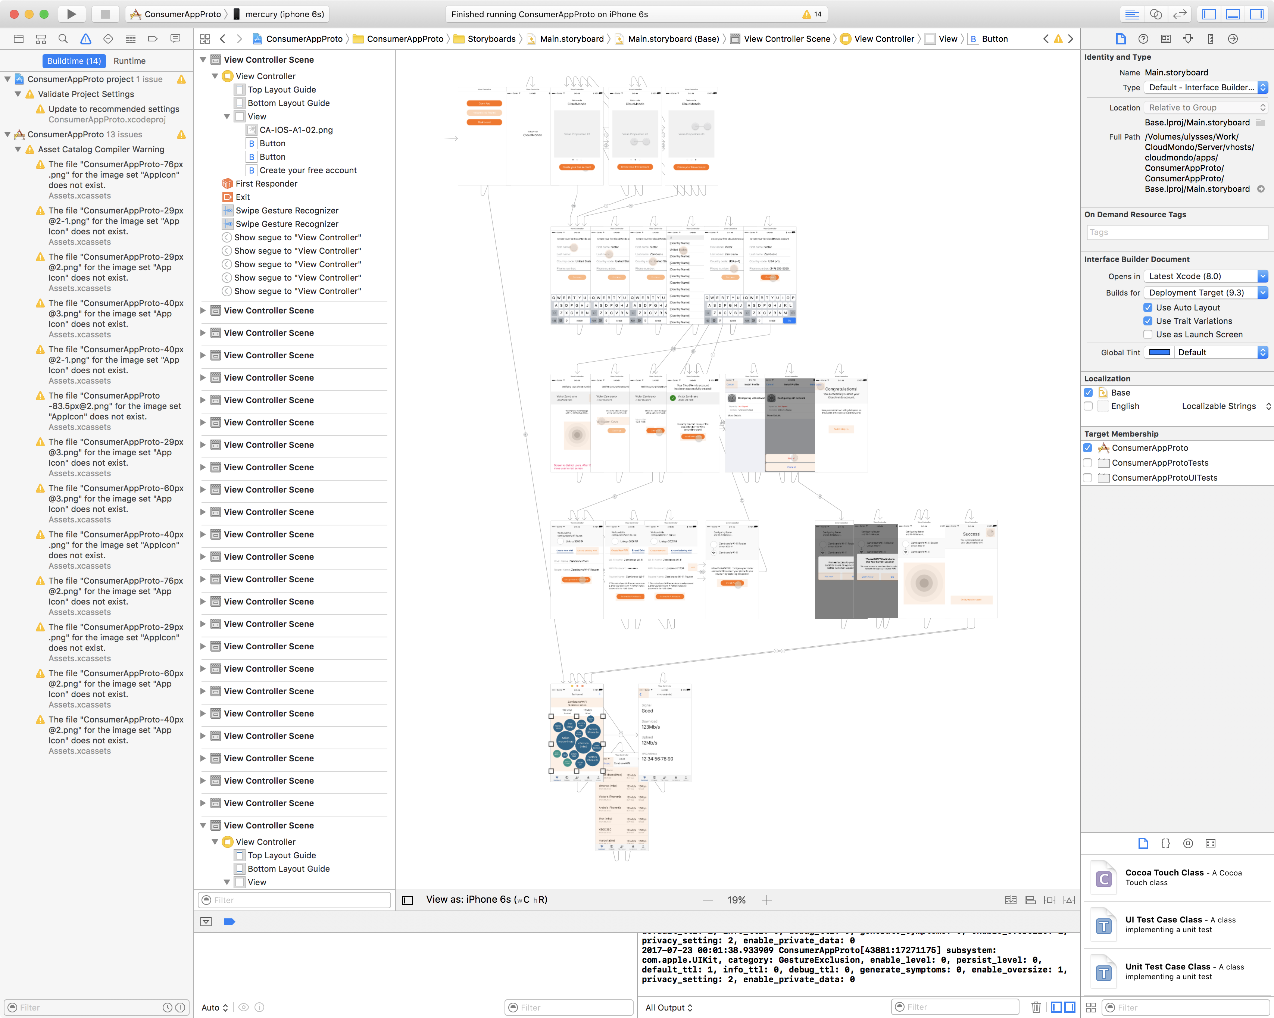
Task: Go back in editor history
Action: pos(223,39)
